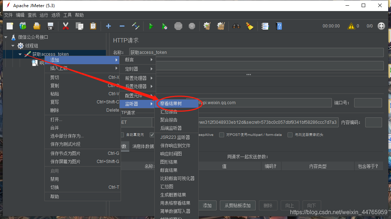Click the 添加 button below parameters table

click(207, 205)
